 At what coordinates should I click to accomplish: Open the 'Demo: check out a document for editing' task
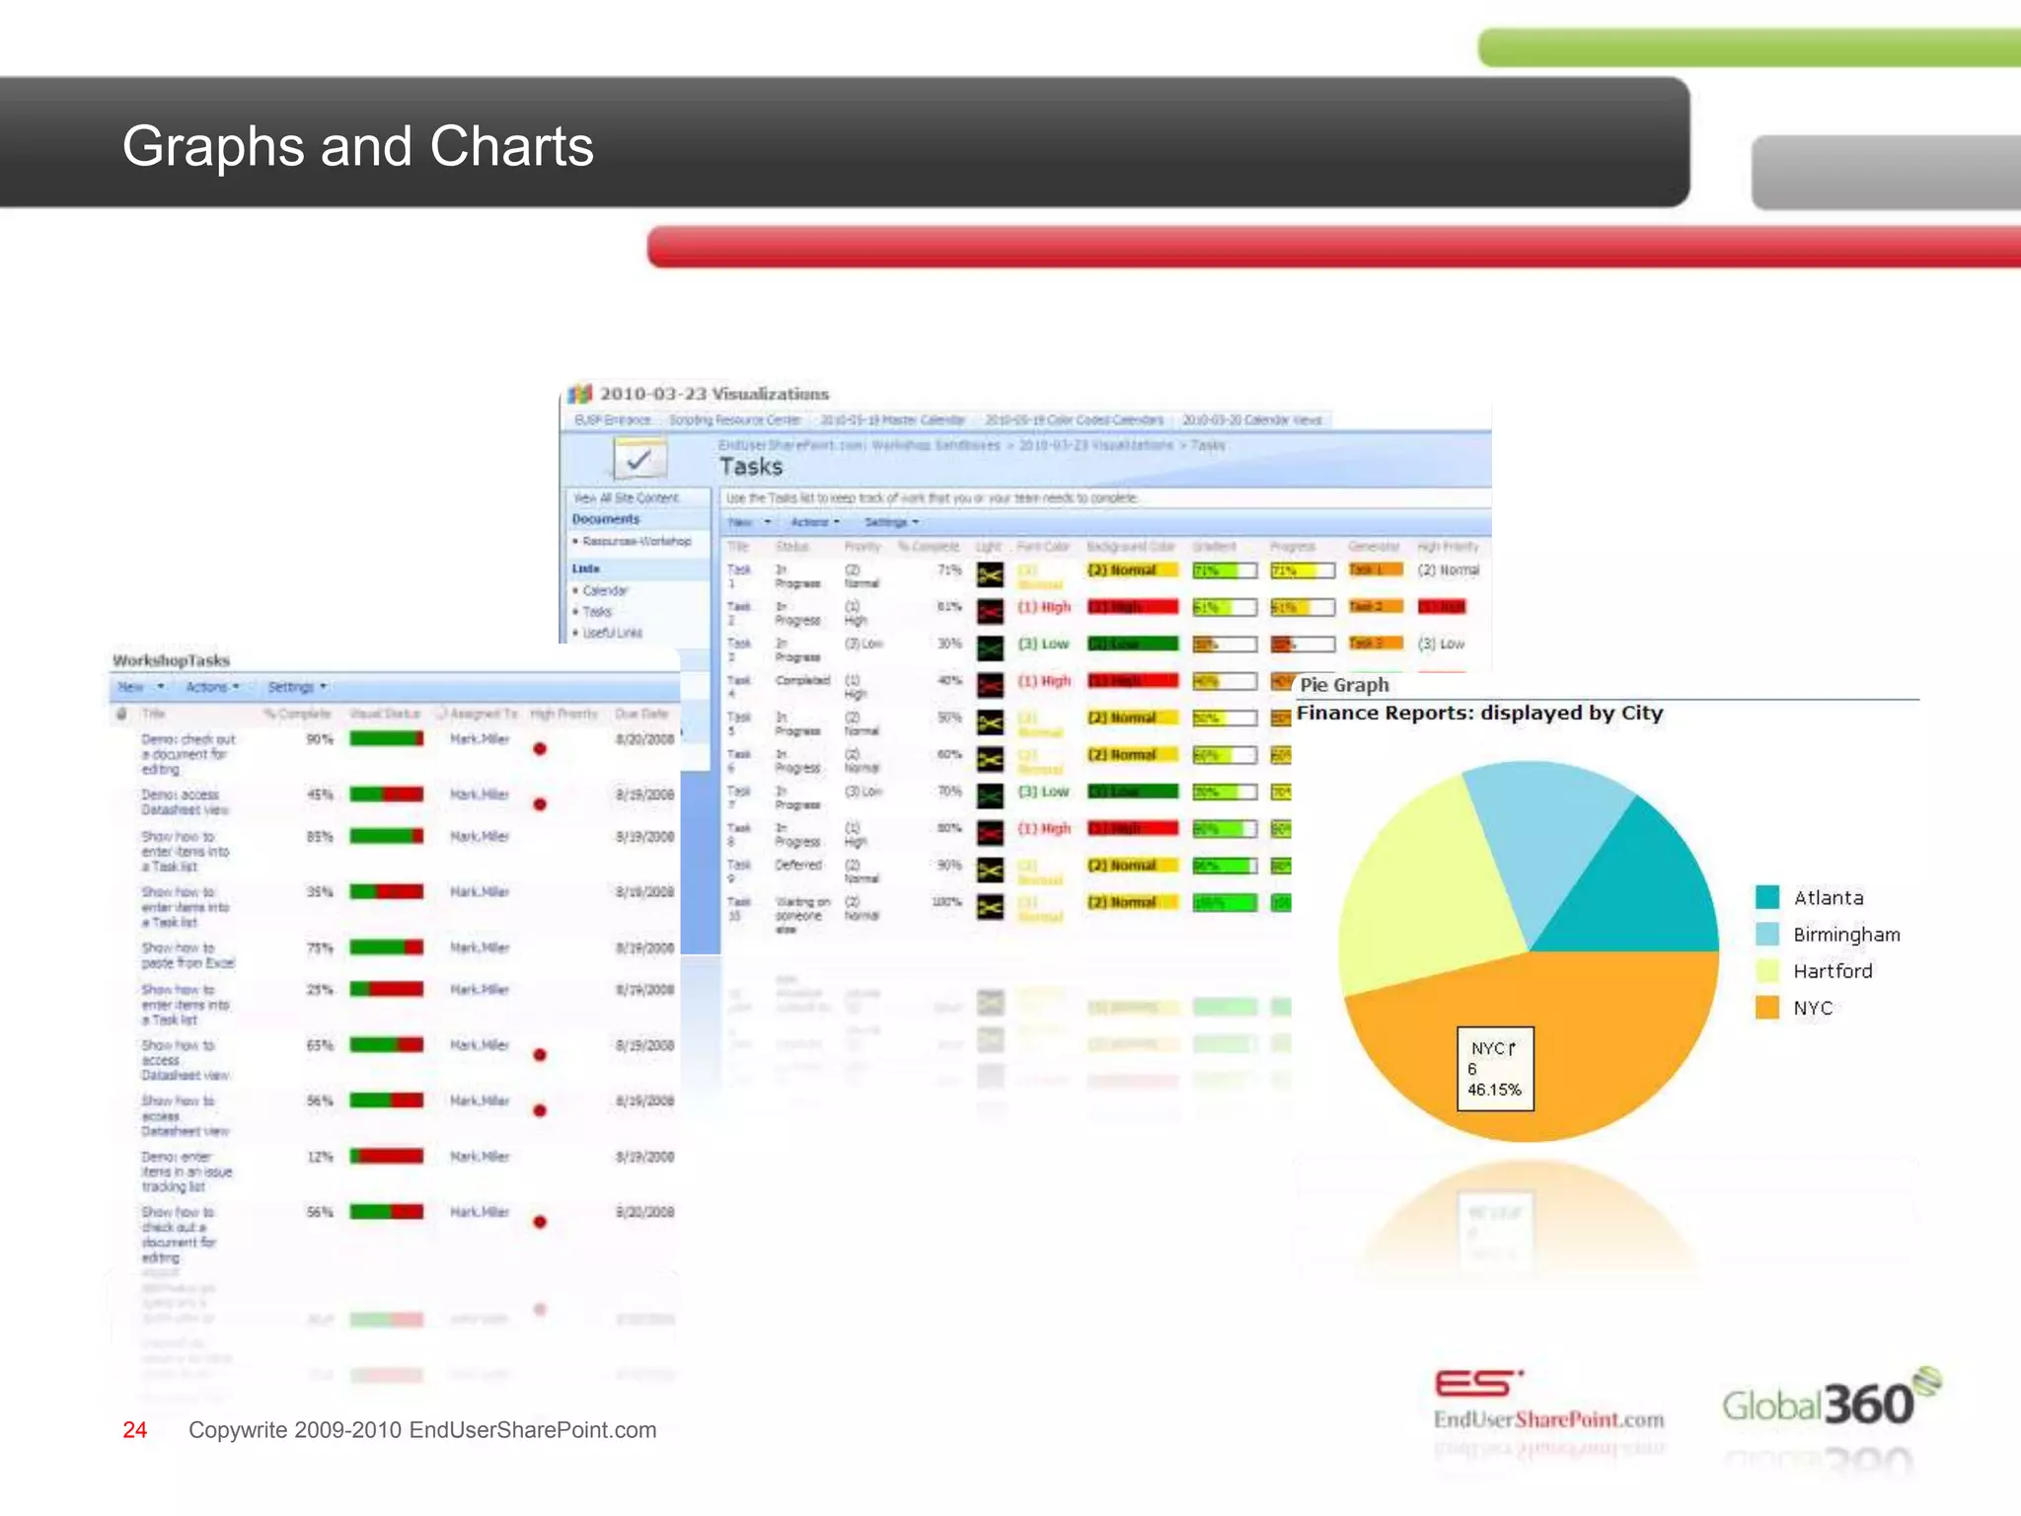click(187, 754)
